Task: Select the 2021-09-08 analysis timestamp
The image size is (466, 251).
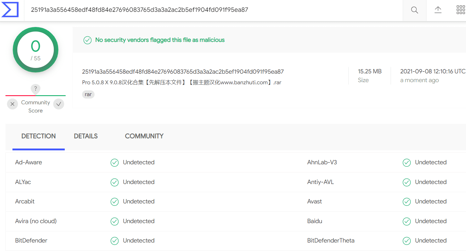Action: [x=433, y=71]
